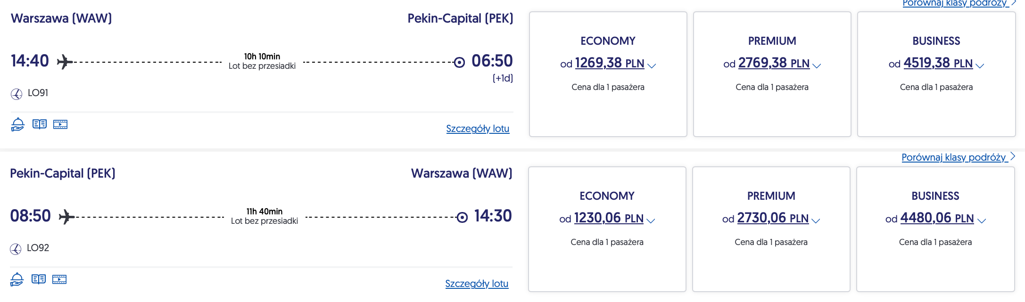
Task: Click the LOT airline logo beside LO92
Action: coord(16,249)
